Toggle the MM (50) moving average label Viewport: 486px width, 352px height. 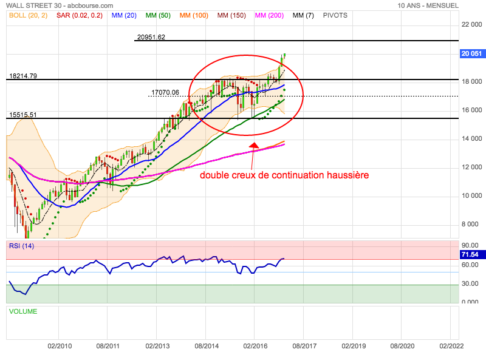pyautogui.click(x=158, y=16)
